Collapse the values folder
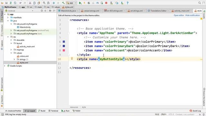The width and height of the screenshot is (206, 116). click(x=11, y=53)
